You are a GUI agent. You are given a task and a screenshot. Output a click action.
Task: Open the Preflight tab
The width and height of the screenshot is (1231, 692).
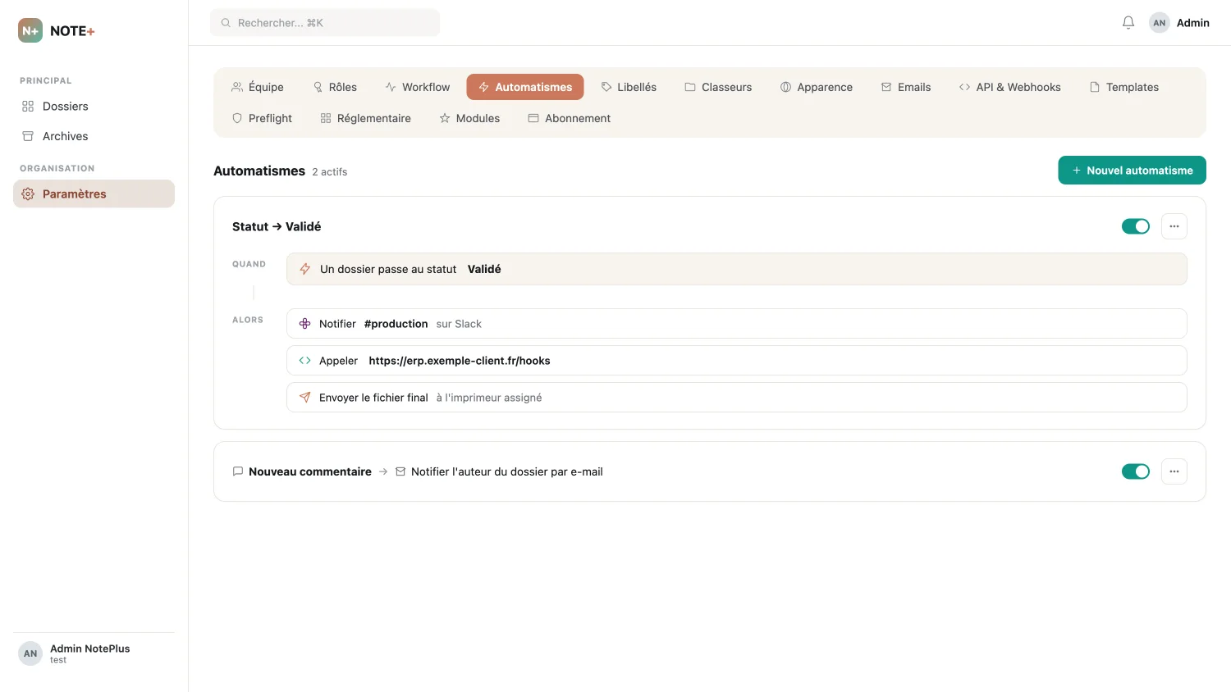click(262, 118)
